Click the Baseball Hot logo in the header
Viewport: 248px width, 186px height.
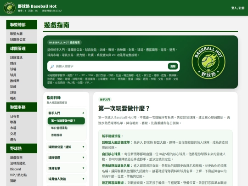pyautogui.click(x=10, y=8)
